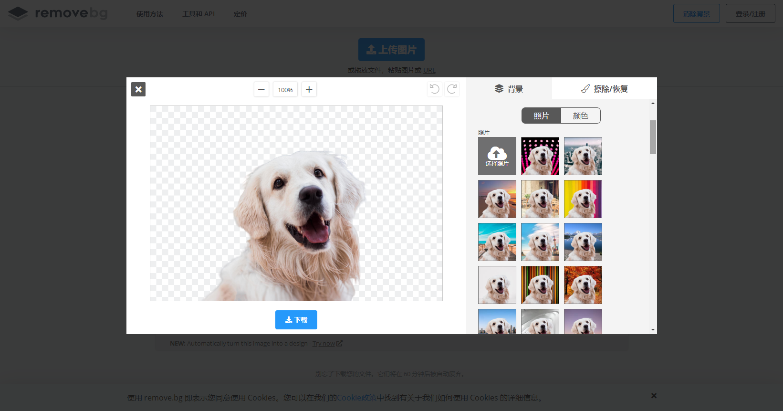Choose the blue sky tower background thumbnail
This screenshot has height=411, width=783.
[540, 242]
